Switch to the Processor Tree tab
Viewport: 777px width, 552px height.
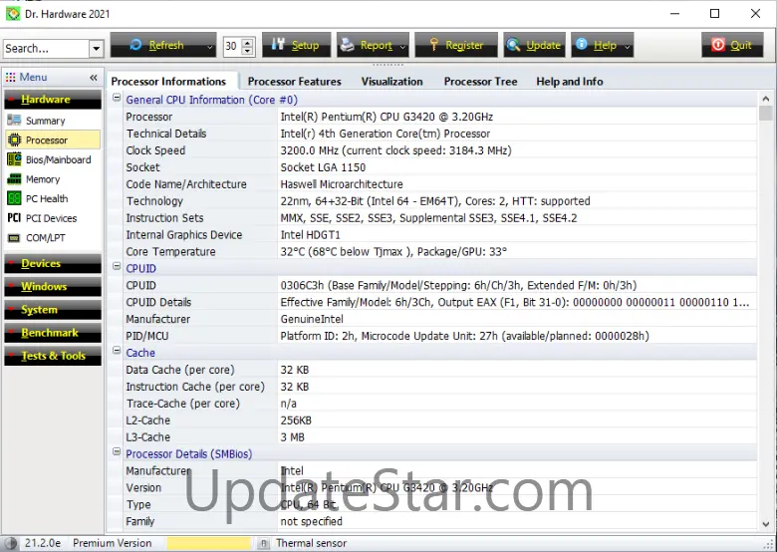481,82
